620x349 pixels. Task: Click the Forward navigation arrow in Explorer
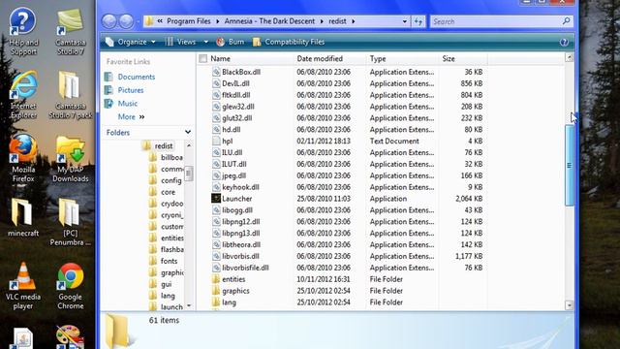tap(126, 21)
